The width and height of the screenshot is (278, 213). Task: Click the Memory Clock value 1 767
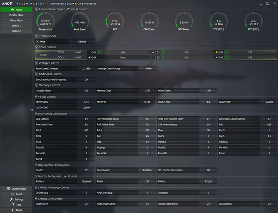tap(147, 91)
